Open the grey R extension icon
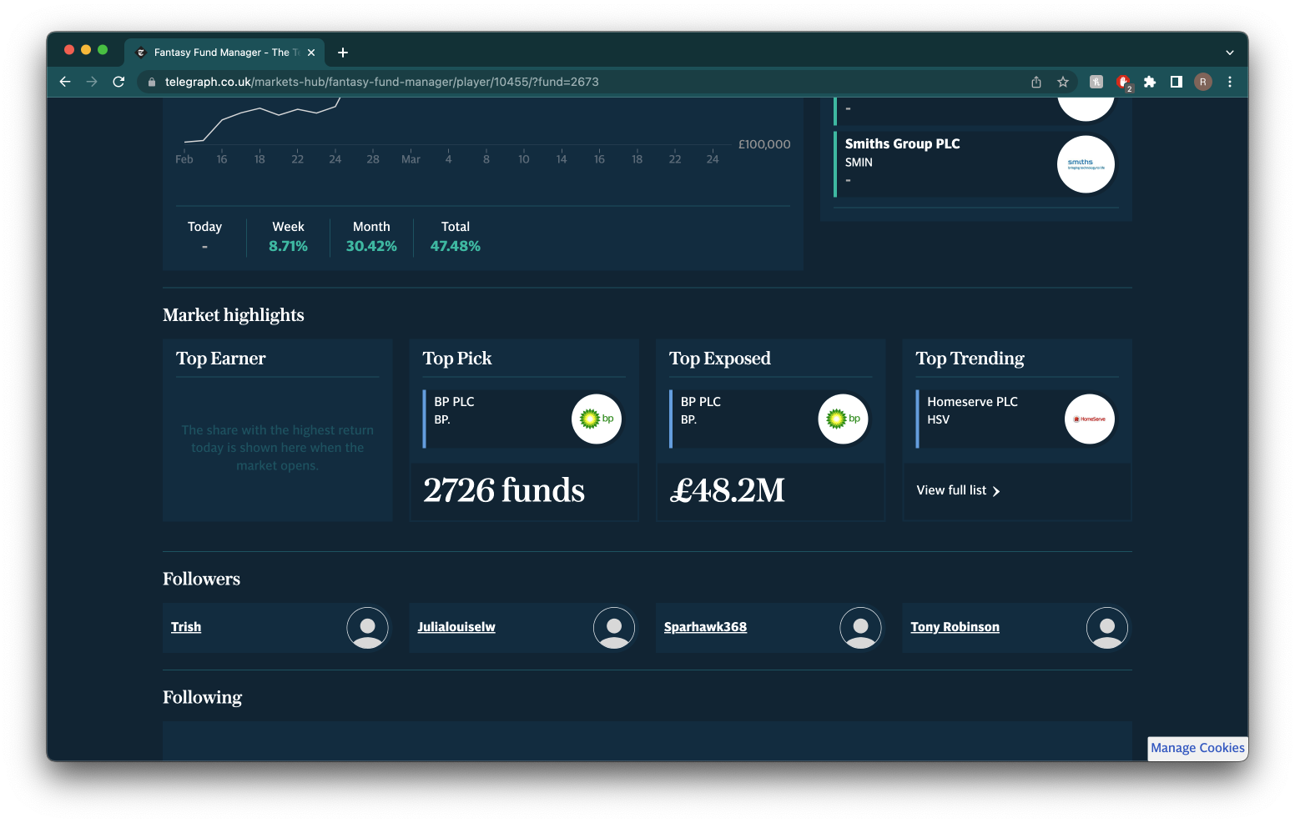1295x823 pixels. [1096, 82]
